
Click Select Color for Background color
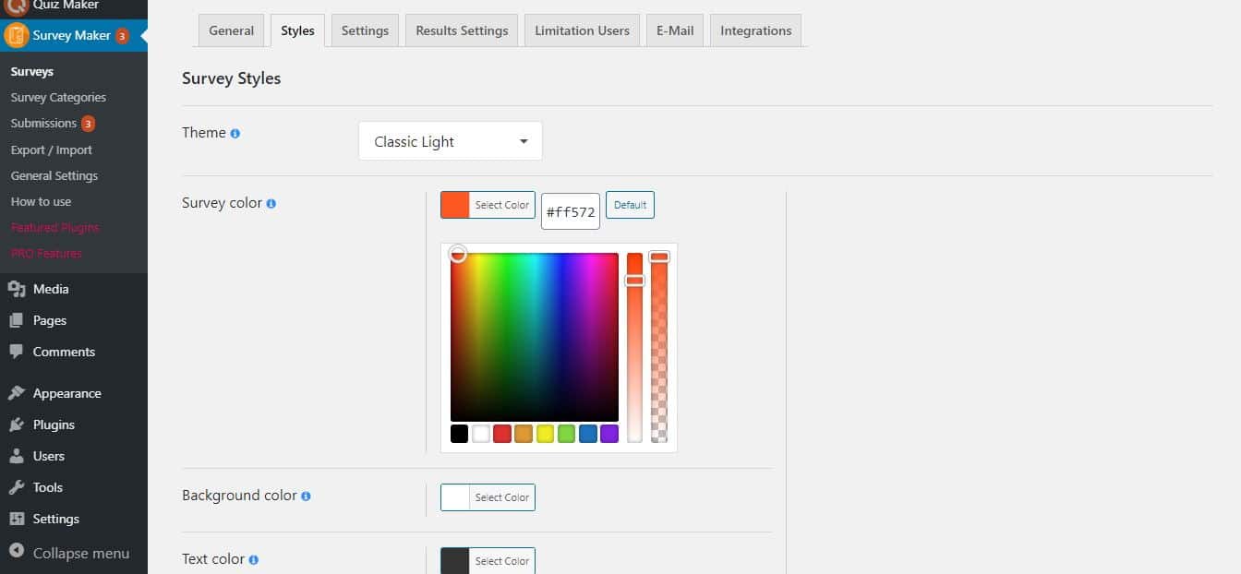point(502,497)
